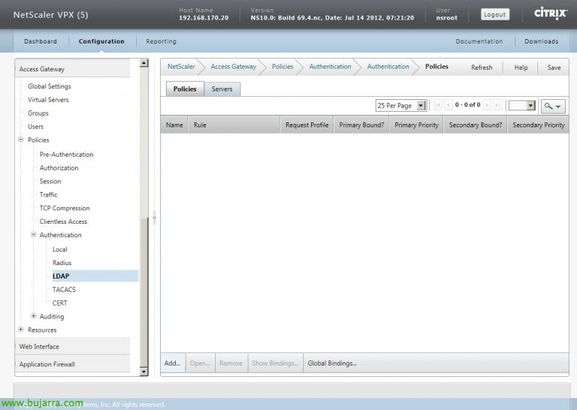This screenshot has height=410, width=577.
Task: Click the NetScaler breadcrumb
Action: pos(181,67)
